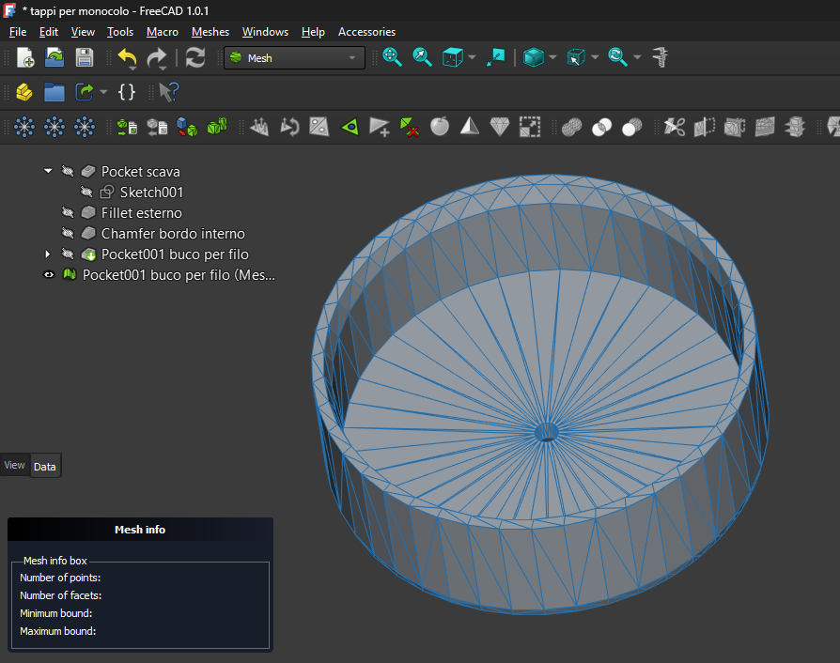Click the Macros curly braces icon

tap(127, 92)
